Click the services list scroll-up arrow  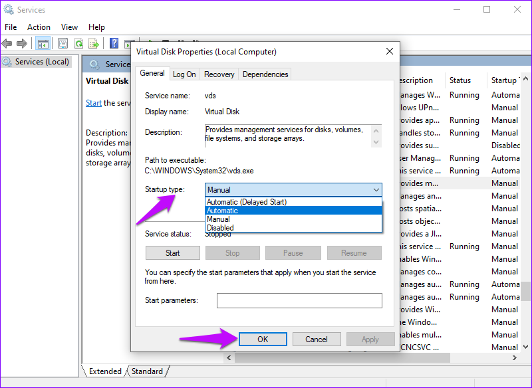(x=525, y=78)
